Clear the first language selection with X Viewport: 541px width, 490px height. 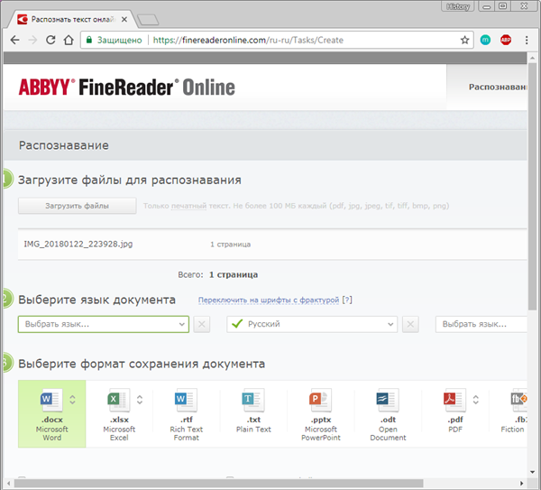(202, 324)
